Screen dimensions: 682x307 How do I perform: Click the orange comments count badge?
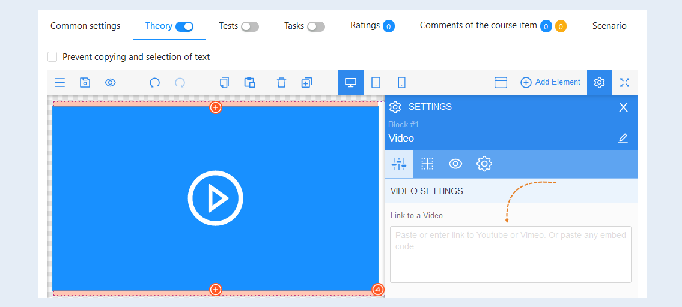coord(561,26)
